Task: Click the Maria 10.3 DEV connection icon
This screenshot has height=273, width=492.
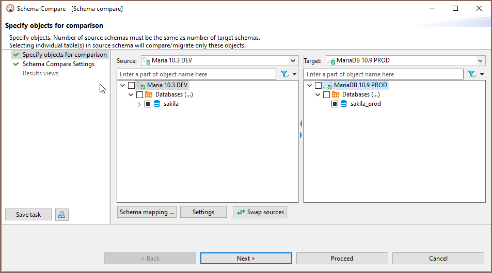Action: pyautogui.click(x=140, y=85)
